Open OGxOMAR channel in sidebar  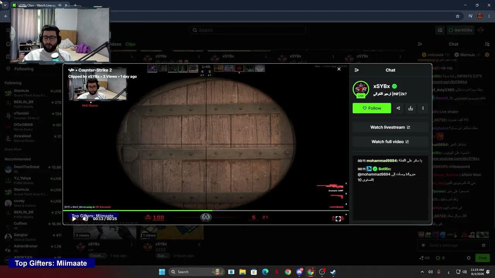(x=33, y=127)
